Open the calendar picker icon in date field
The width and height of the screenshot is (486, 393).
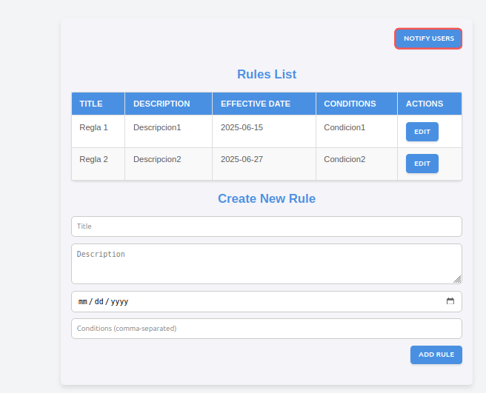tap(450, 301)
